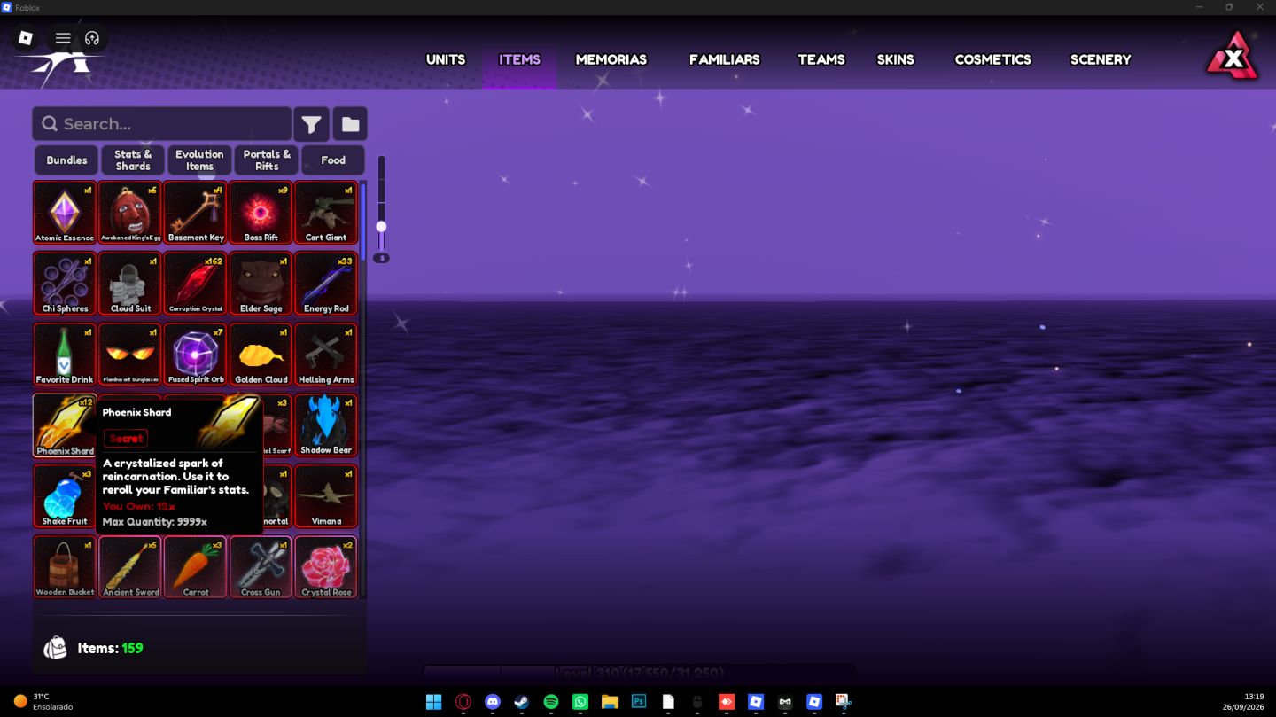Click the filter funnel icon
This screenshot has width=1276, height=717.
click(311, 124)
